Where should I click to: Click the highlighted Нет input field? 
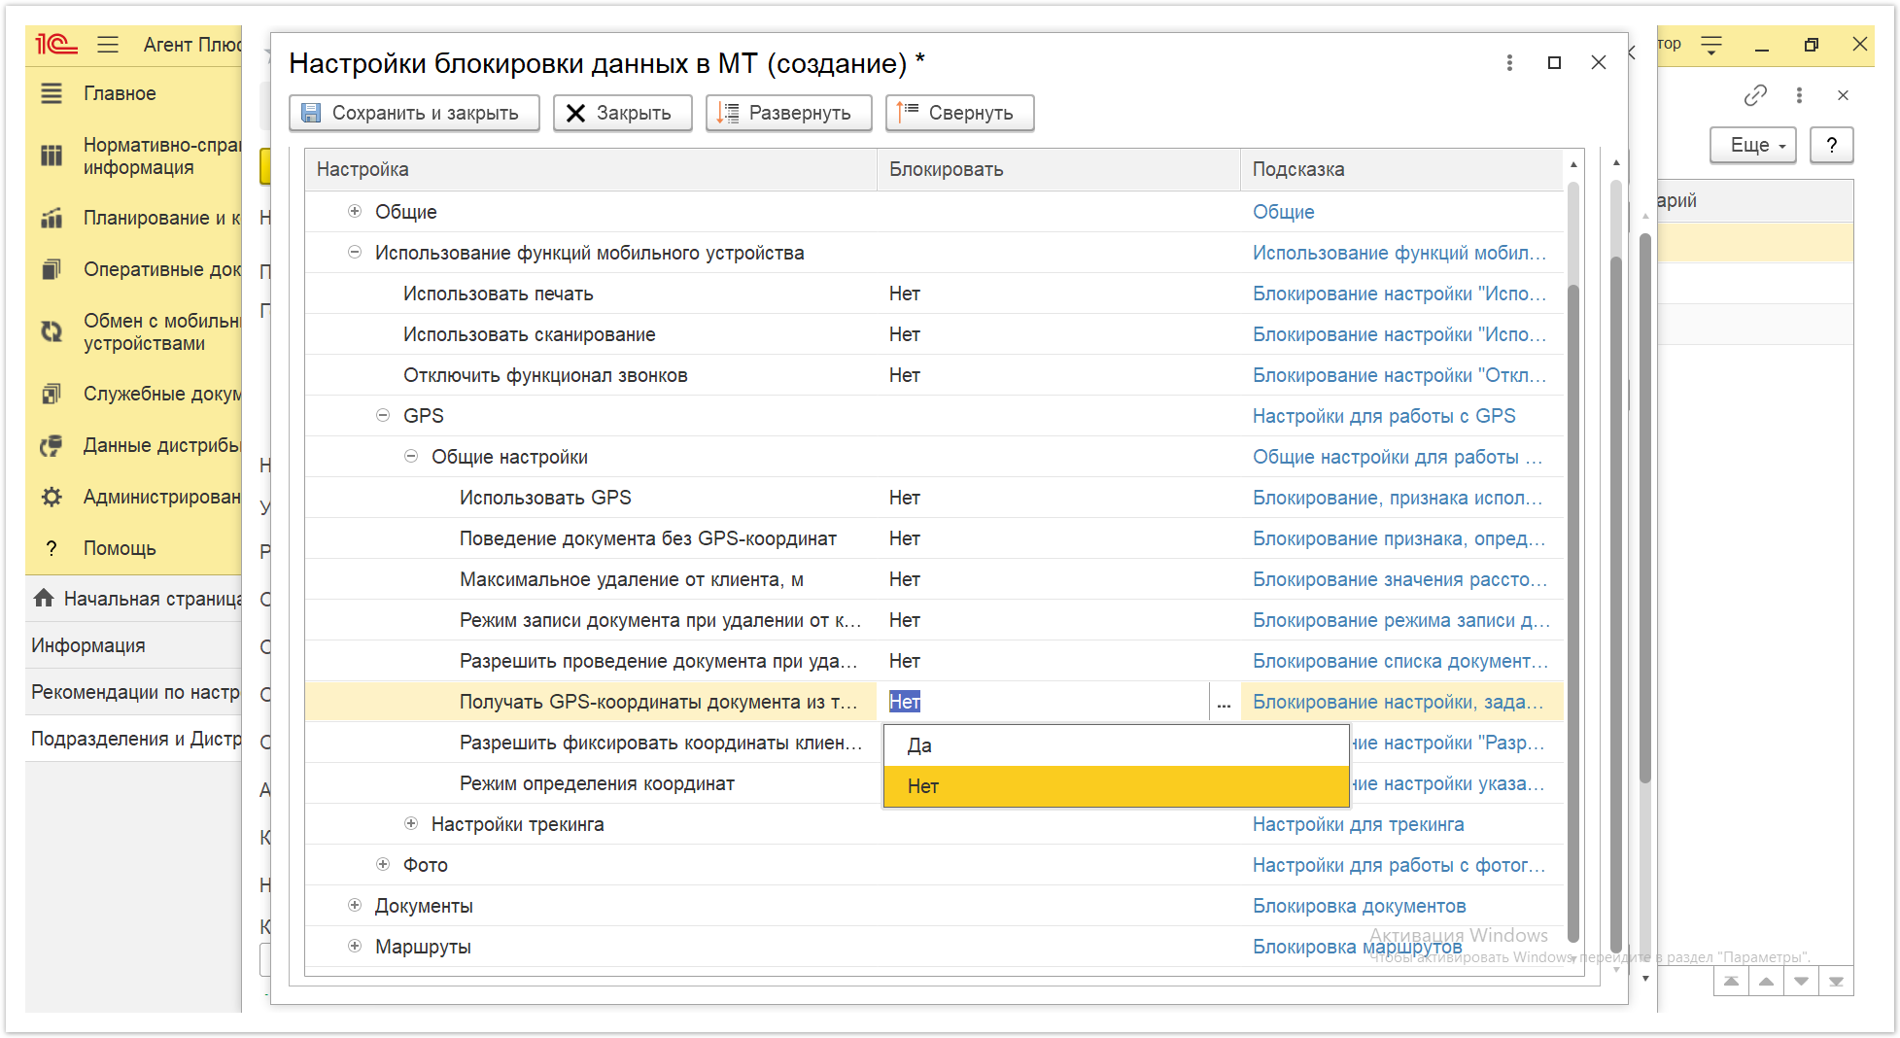pyautogui.click(x=1046, y=702)
